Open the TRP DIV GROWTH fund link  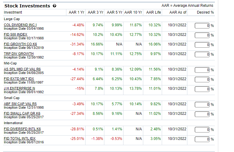[19, 54]
